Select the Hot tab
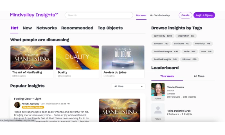The height and width of the screenshot is (135, 225). [15, 28]
